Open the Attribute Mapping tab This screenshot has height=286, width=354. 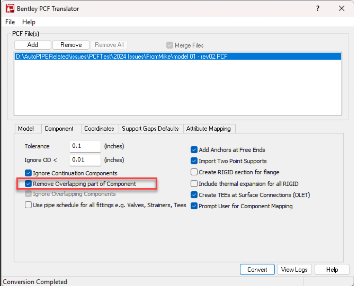(209, 129)
